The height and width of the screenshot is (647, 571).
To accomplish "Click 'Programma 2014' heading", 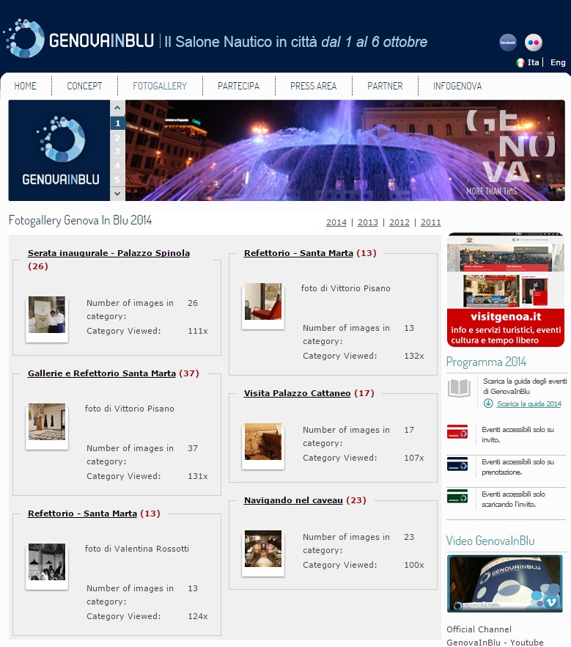I will [x=486, y=362].
